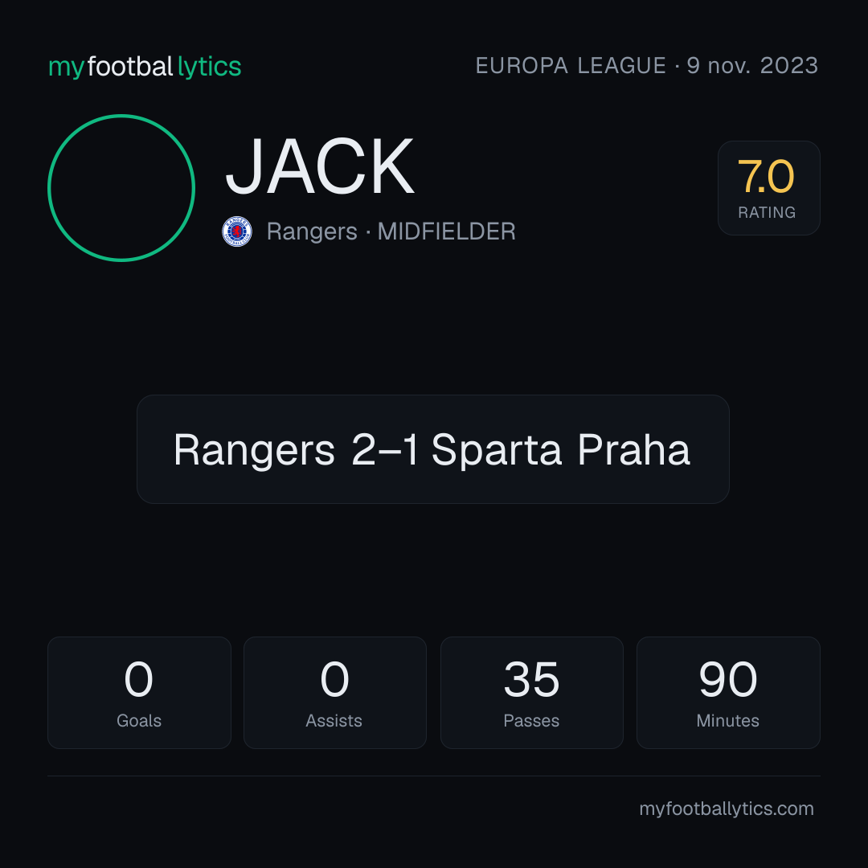Click the zero value above Goals
Viewport: 868px width, 868px height.
(x=138, y=679)
